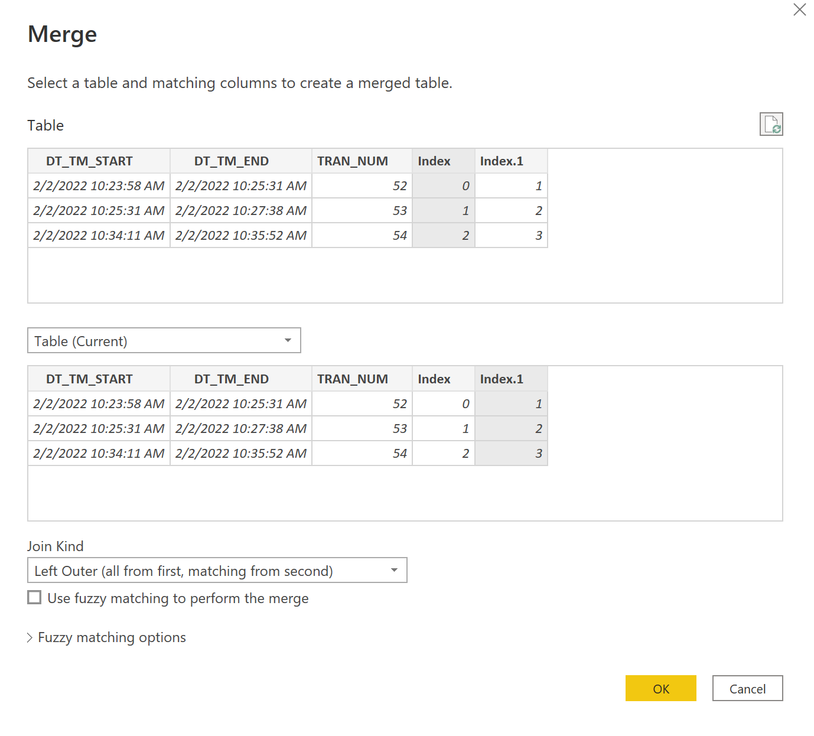Select Index.1 column header in bottom table
The width and height of the screenshot is (814, 736).
coord(512,379)
